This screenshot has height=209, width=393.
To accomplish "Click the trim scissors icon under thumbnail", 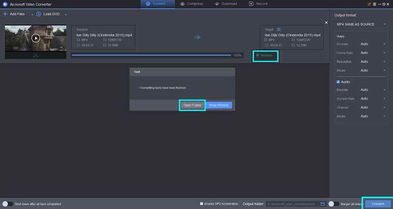I will coord(35,55).
